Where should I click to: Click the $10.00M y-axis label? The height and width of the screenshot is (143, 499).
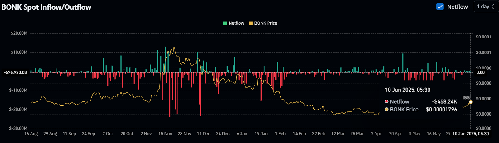pyautogui.click(x=19, y=52)
